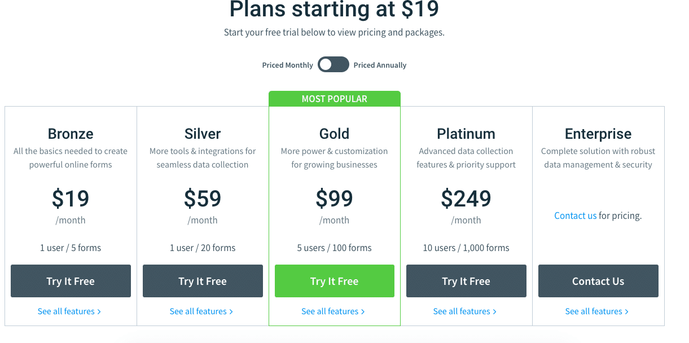Click the green Gold Try It Free button
Screen dimensions: 689x343
click(335, 281)
